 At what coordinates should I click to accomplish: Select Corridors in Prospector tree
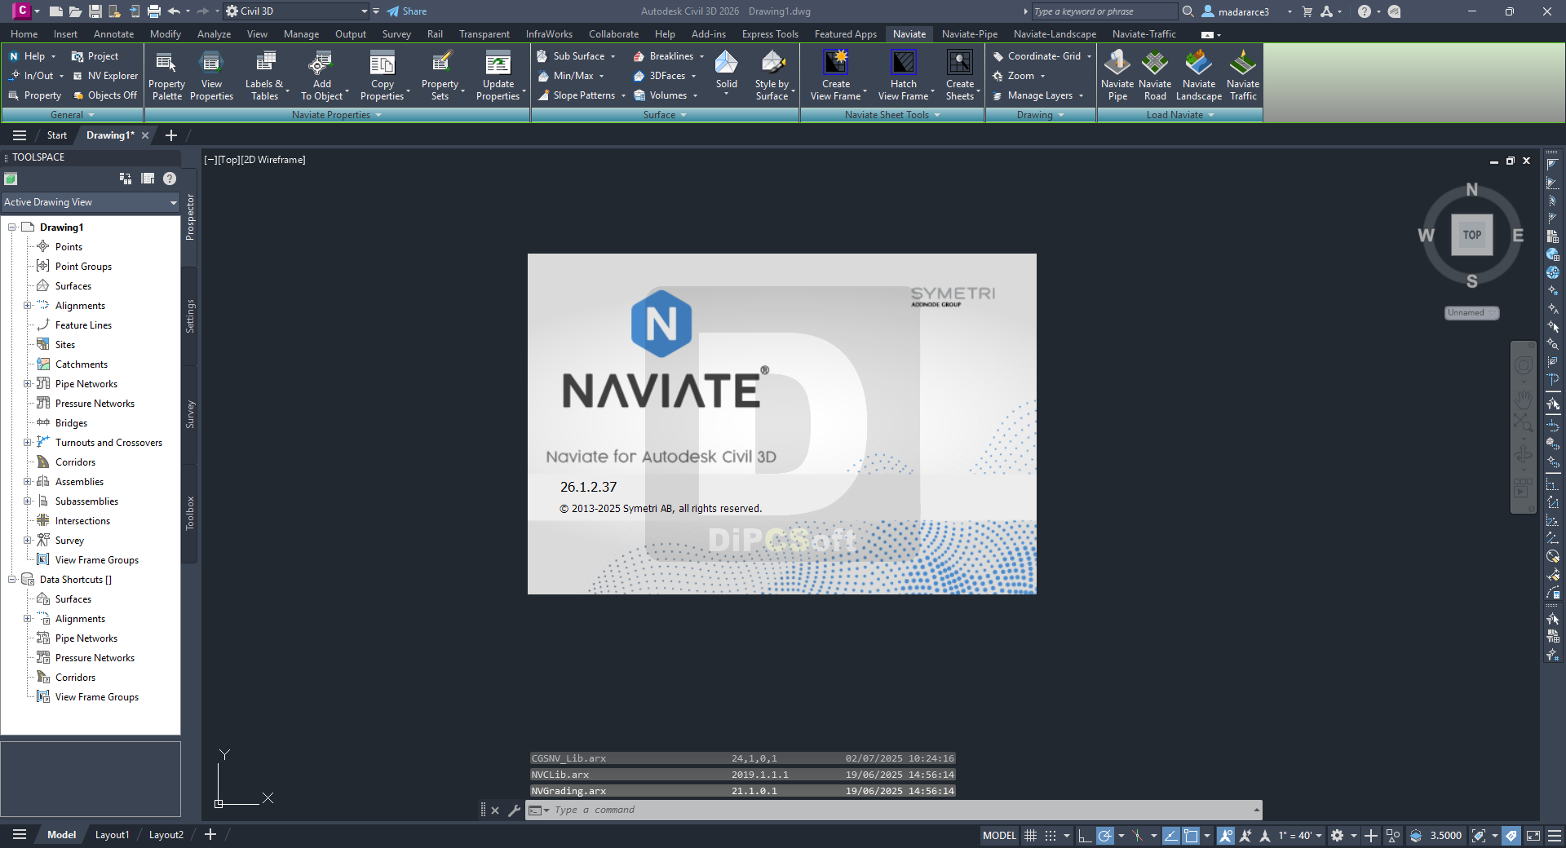(75, 462)
